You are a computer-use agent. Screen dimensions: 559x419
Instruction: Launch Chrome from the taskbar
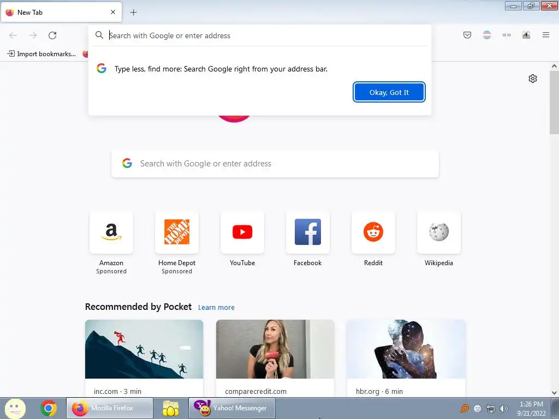tap(49, 408)
